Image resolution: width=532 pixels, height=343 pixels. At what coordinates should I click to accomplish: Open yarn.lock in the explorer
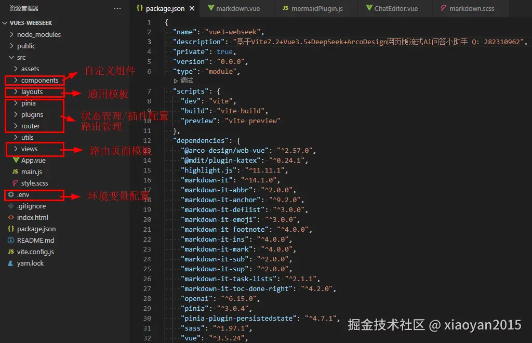pyautogui.click(x=30, y=263)
